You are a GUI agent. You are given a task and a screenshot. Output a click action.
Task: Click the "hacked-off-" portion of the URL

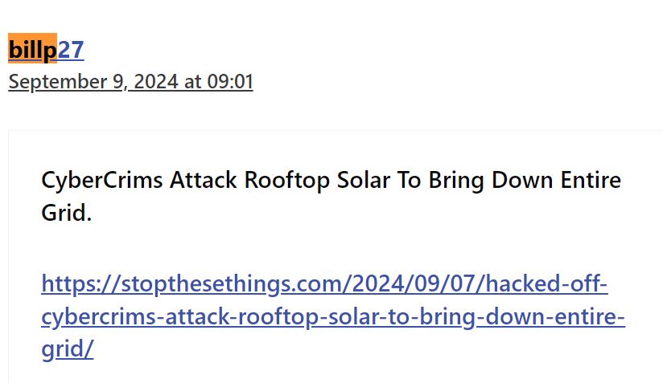(x=546, y=283)
